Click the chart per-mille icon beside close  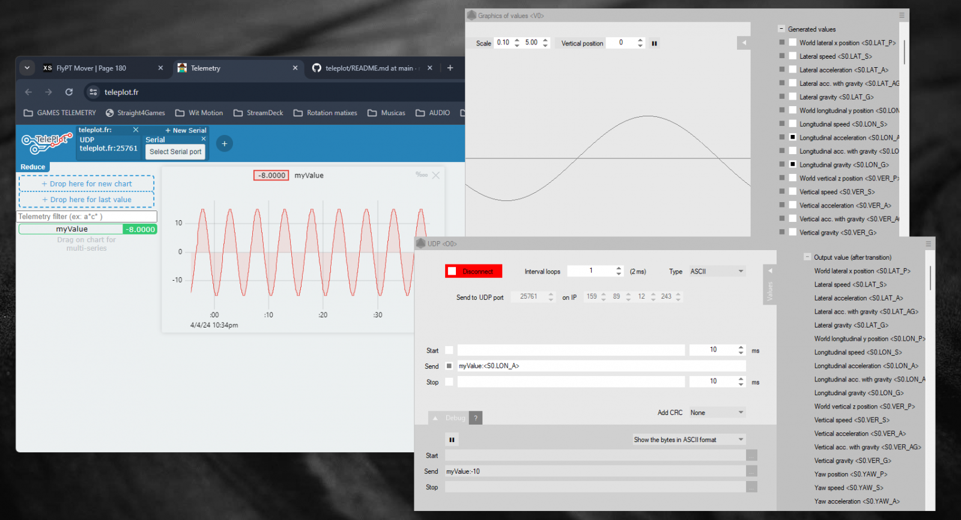(x=421, y=175)
